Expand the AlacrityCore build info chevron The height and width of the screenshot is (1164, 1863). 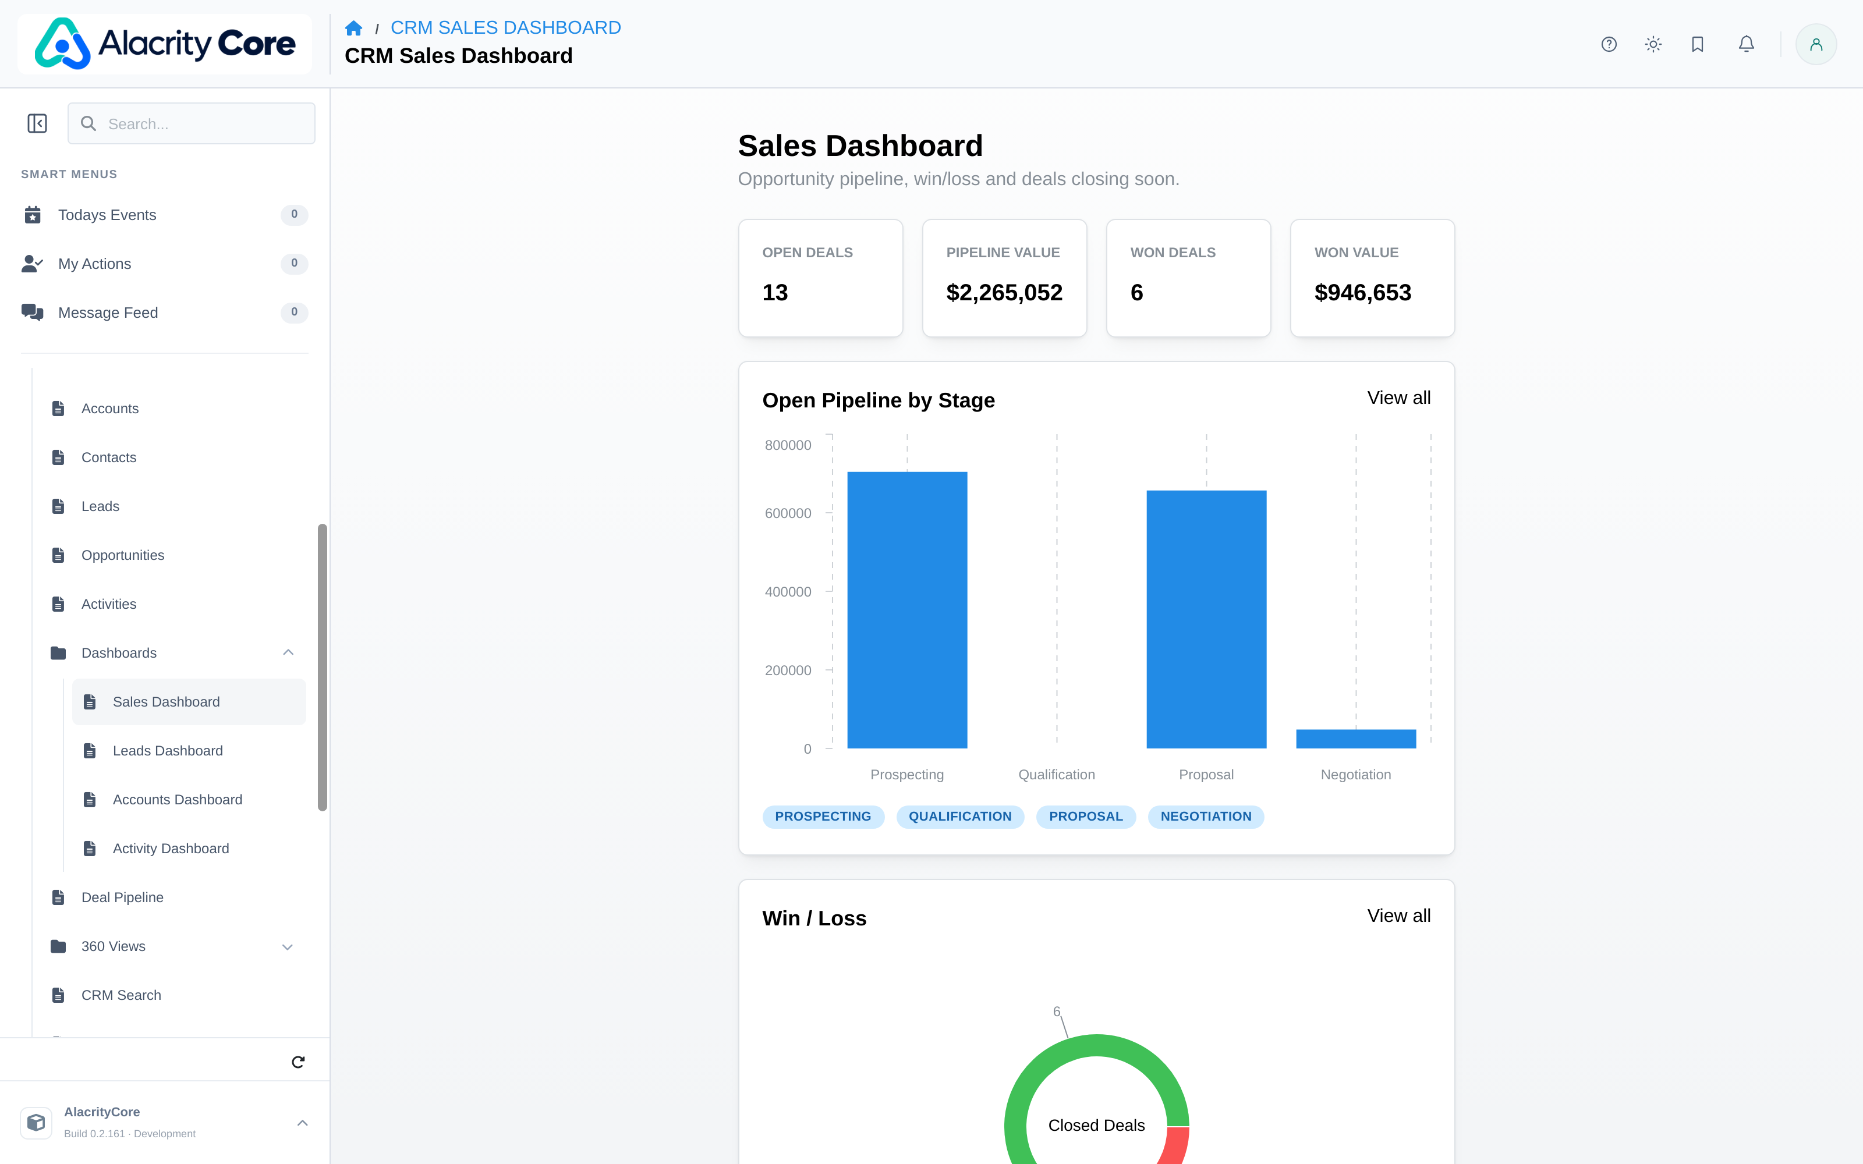(x=303, y=1123)
